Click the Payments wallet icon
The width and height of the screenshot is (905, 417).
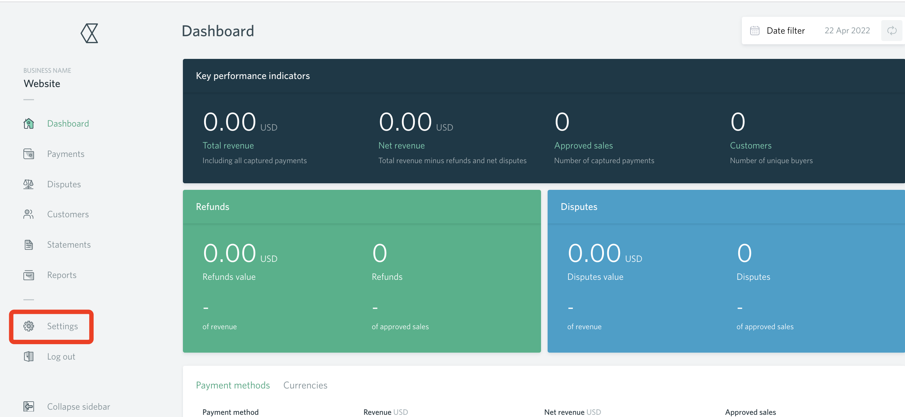point(29,154)
